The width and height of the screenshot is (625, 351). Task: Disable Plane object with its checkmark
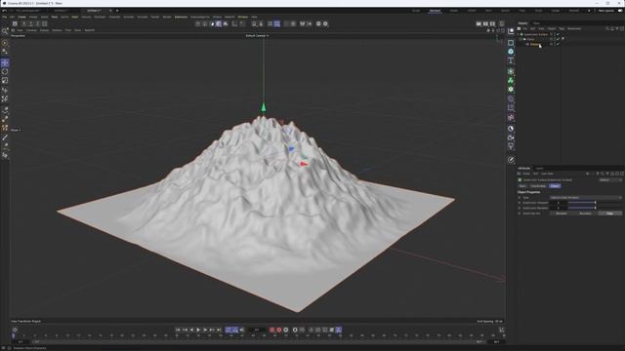coord(558,39)
